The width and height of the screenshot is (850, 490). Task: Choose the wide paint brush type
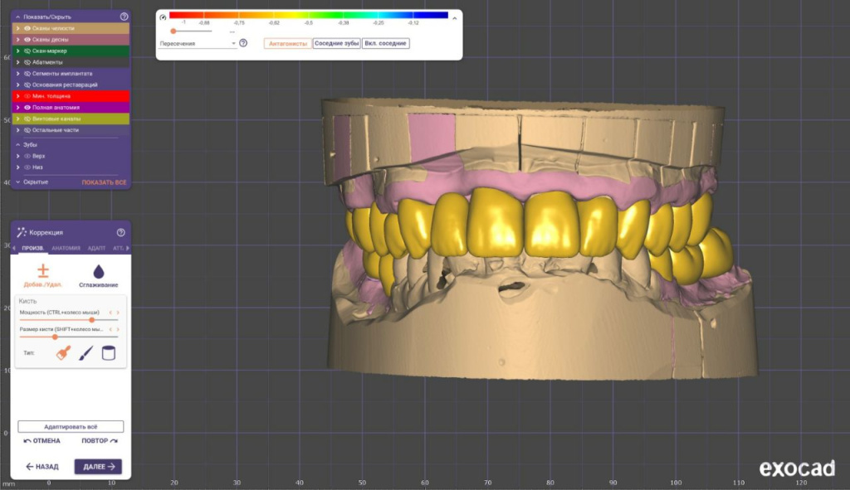tap(63, 353)
